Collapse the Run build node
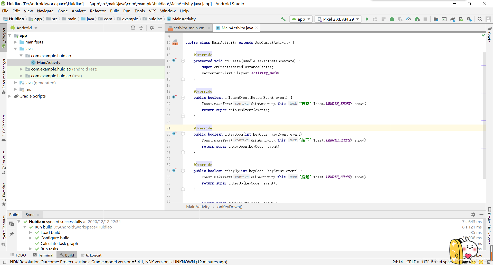The image size is (493, 265). tap(25, 227)
